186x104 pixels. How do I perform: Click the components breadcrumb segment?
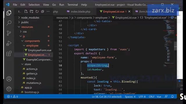tap(84, 18)
